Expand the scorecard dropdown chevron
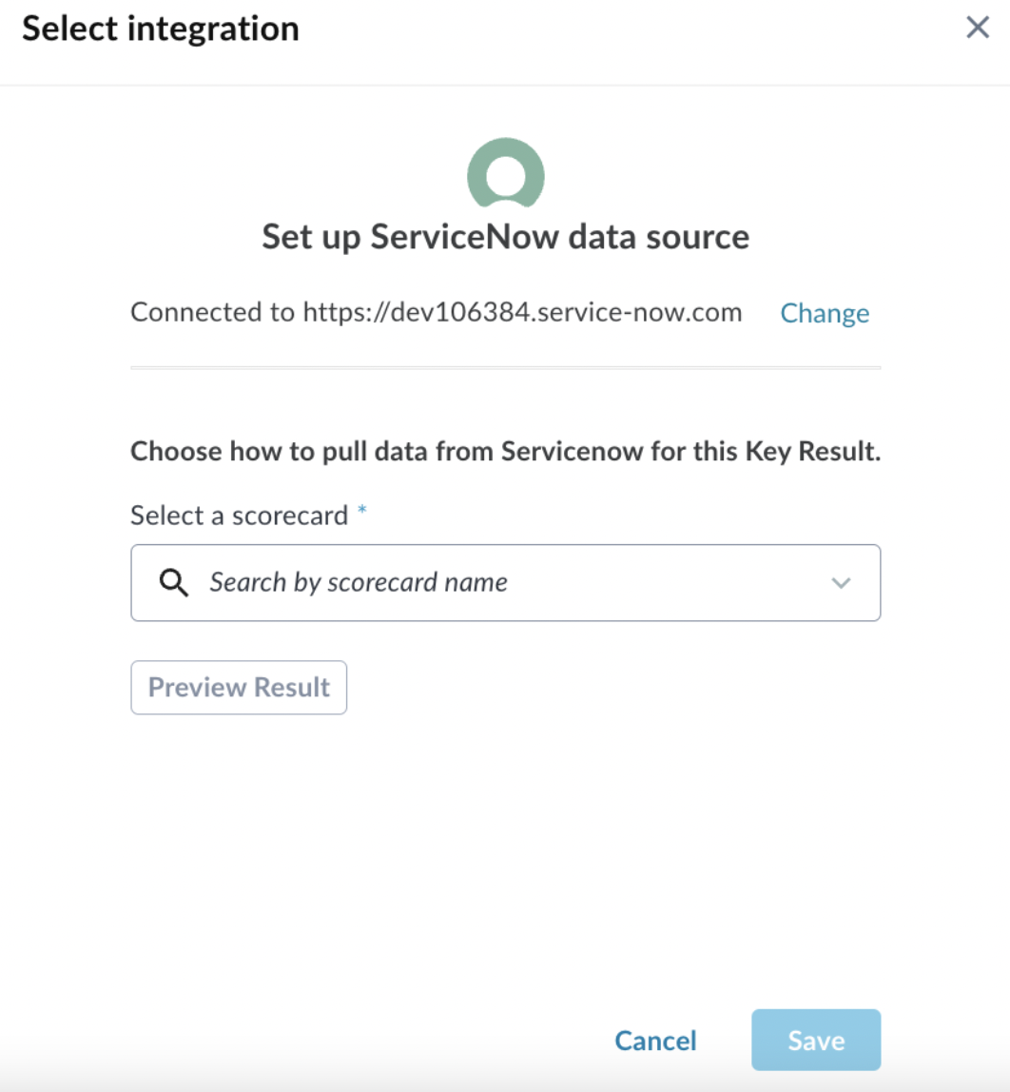The width and height of the screenshot is (1010, 1092). tap(841, 583)
